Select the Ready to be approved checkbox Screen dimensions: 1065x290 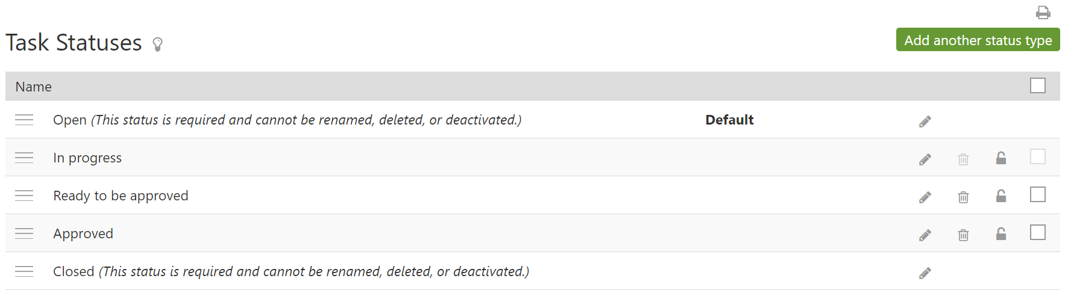coord(1038,194)
